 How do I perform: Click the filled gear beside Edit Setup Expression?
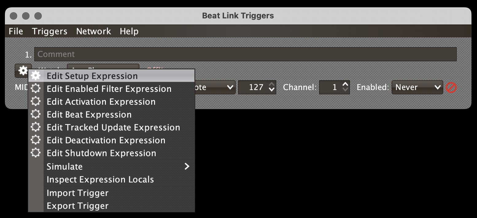tap(36, 76)
